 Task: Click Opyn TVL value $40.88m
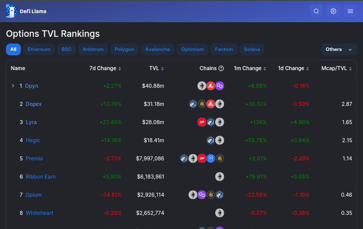coord(153,86)
